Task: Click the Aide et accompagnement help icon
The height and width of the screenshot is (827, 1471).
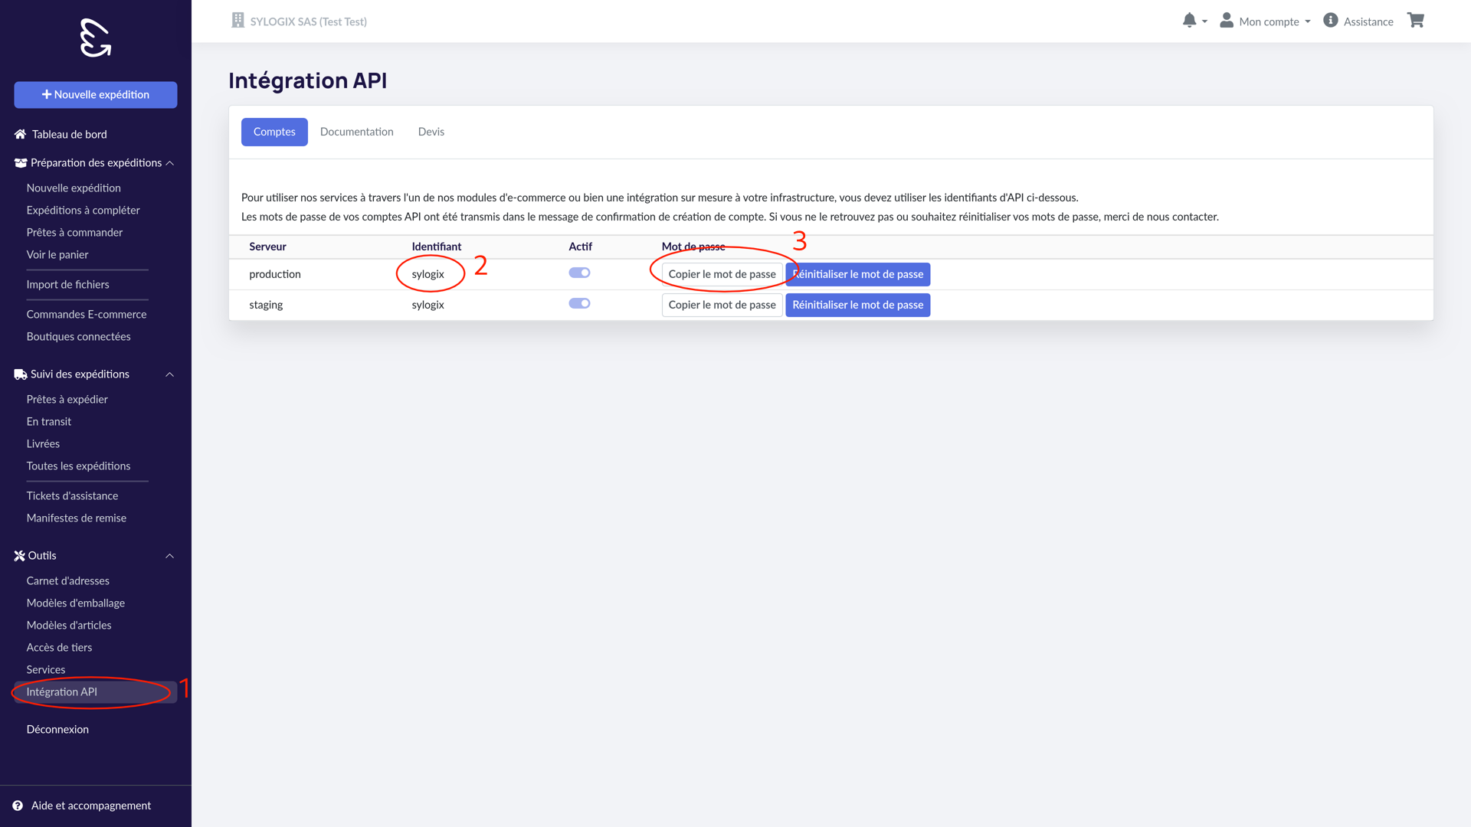Action: [18, 806]
